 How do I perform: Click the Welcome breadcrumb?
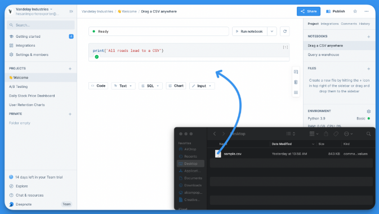[127, 11]
